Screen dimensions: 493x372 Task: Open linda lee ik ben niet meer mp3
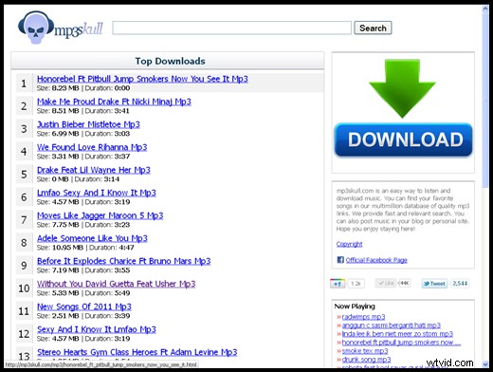[x=397, y=334]
